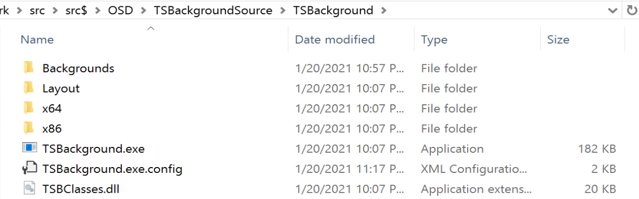Select the x86 folder icon
Viewport: 639px width, 199px height.
[28, 129]
